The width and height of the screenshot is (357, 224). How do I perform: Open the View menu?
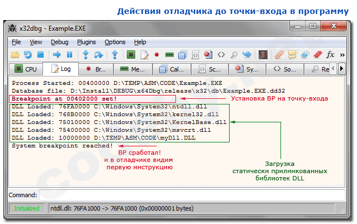[x=36, y=42]
